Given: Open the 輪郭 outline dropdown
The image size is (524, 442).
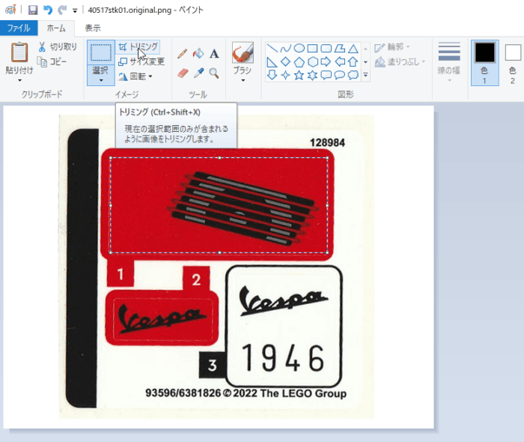Looking at the screenshot, I should coord(392,47).
